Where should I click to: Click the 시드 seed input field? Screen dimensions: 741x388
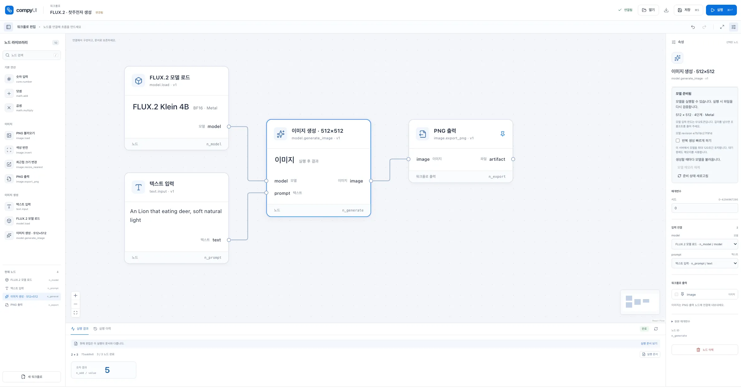(705, 208)
